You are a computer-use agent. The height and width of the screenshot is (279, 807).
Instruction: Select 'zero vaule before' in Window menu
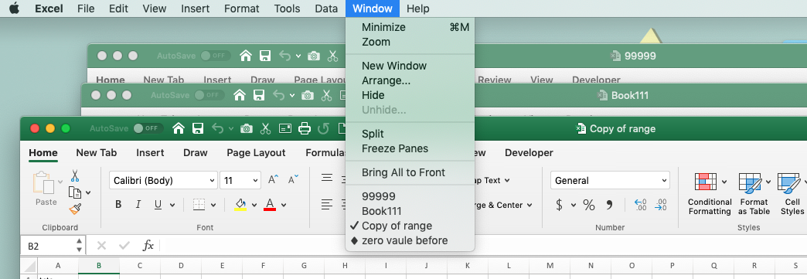pos(404,240)
